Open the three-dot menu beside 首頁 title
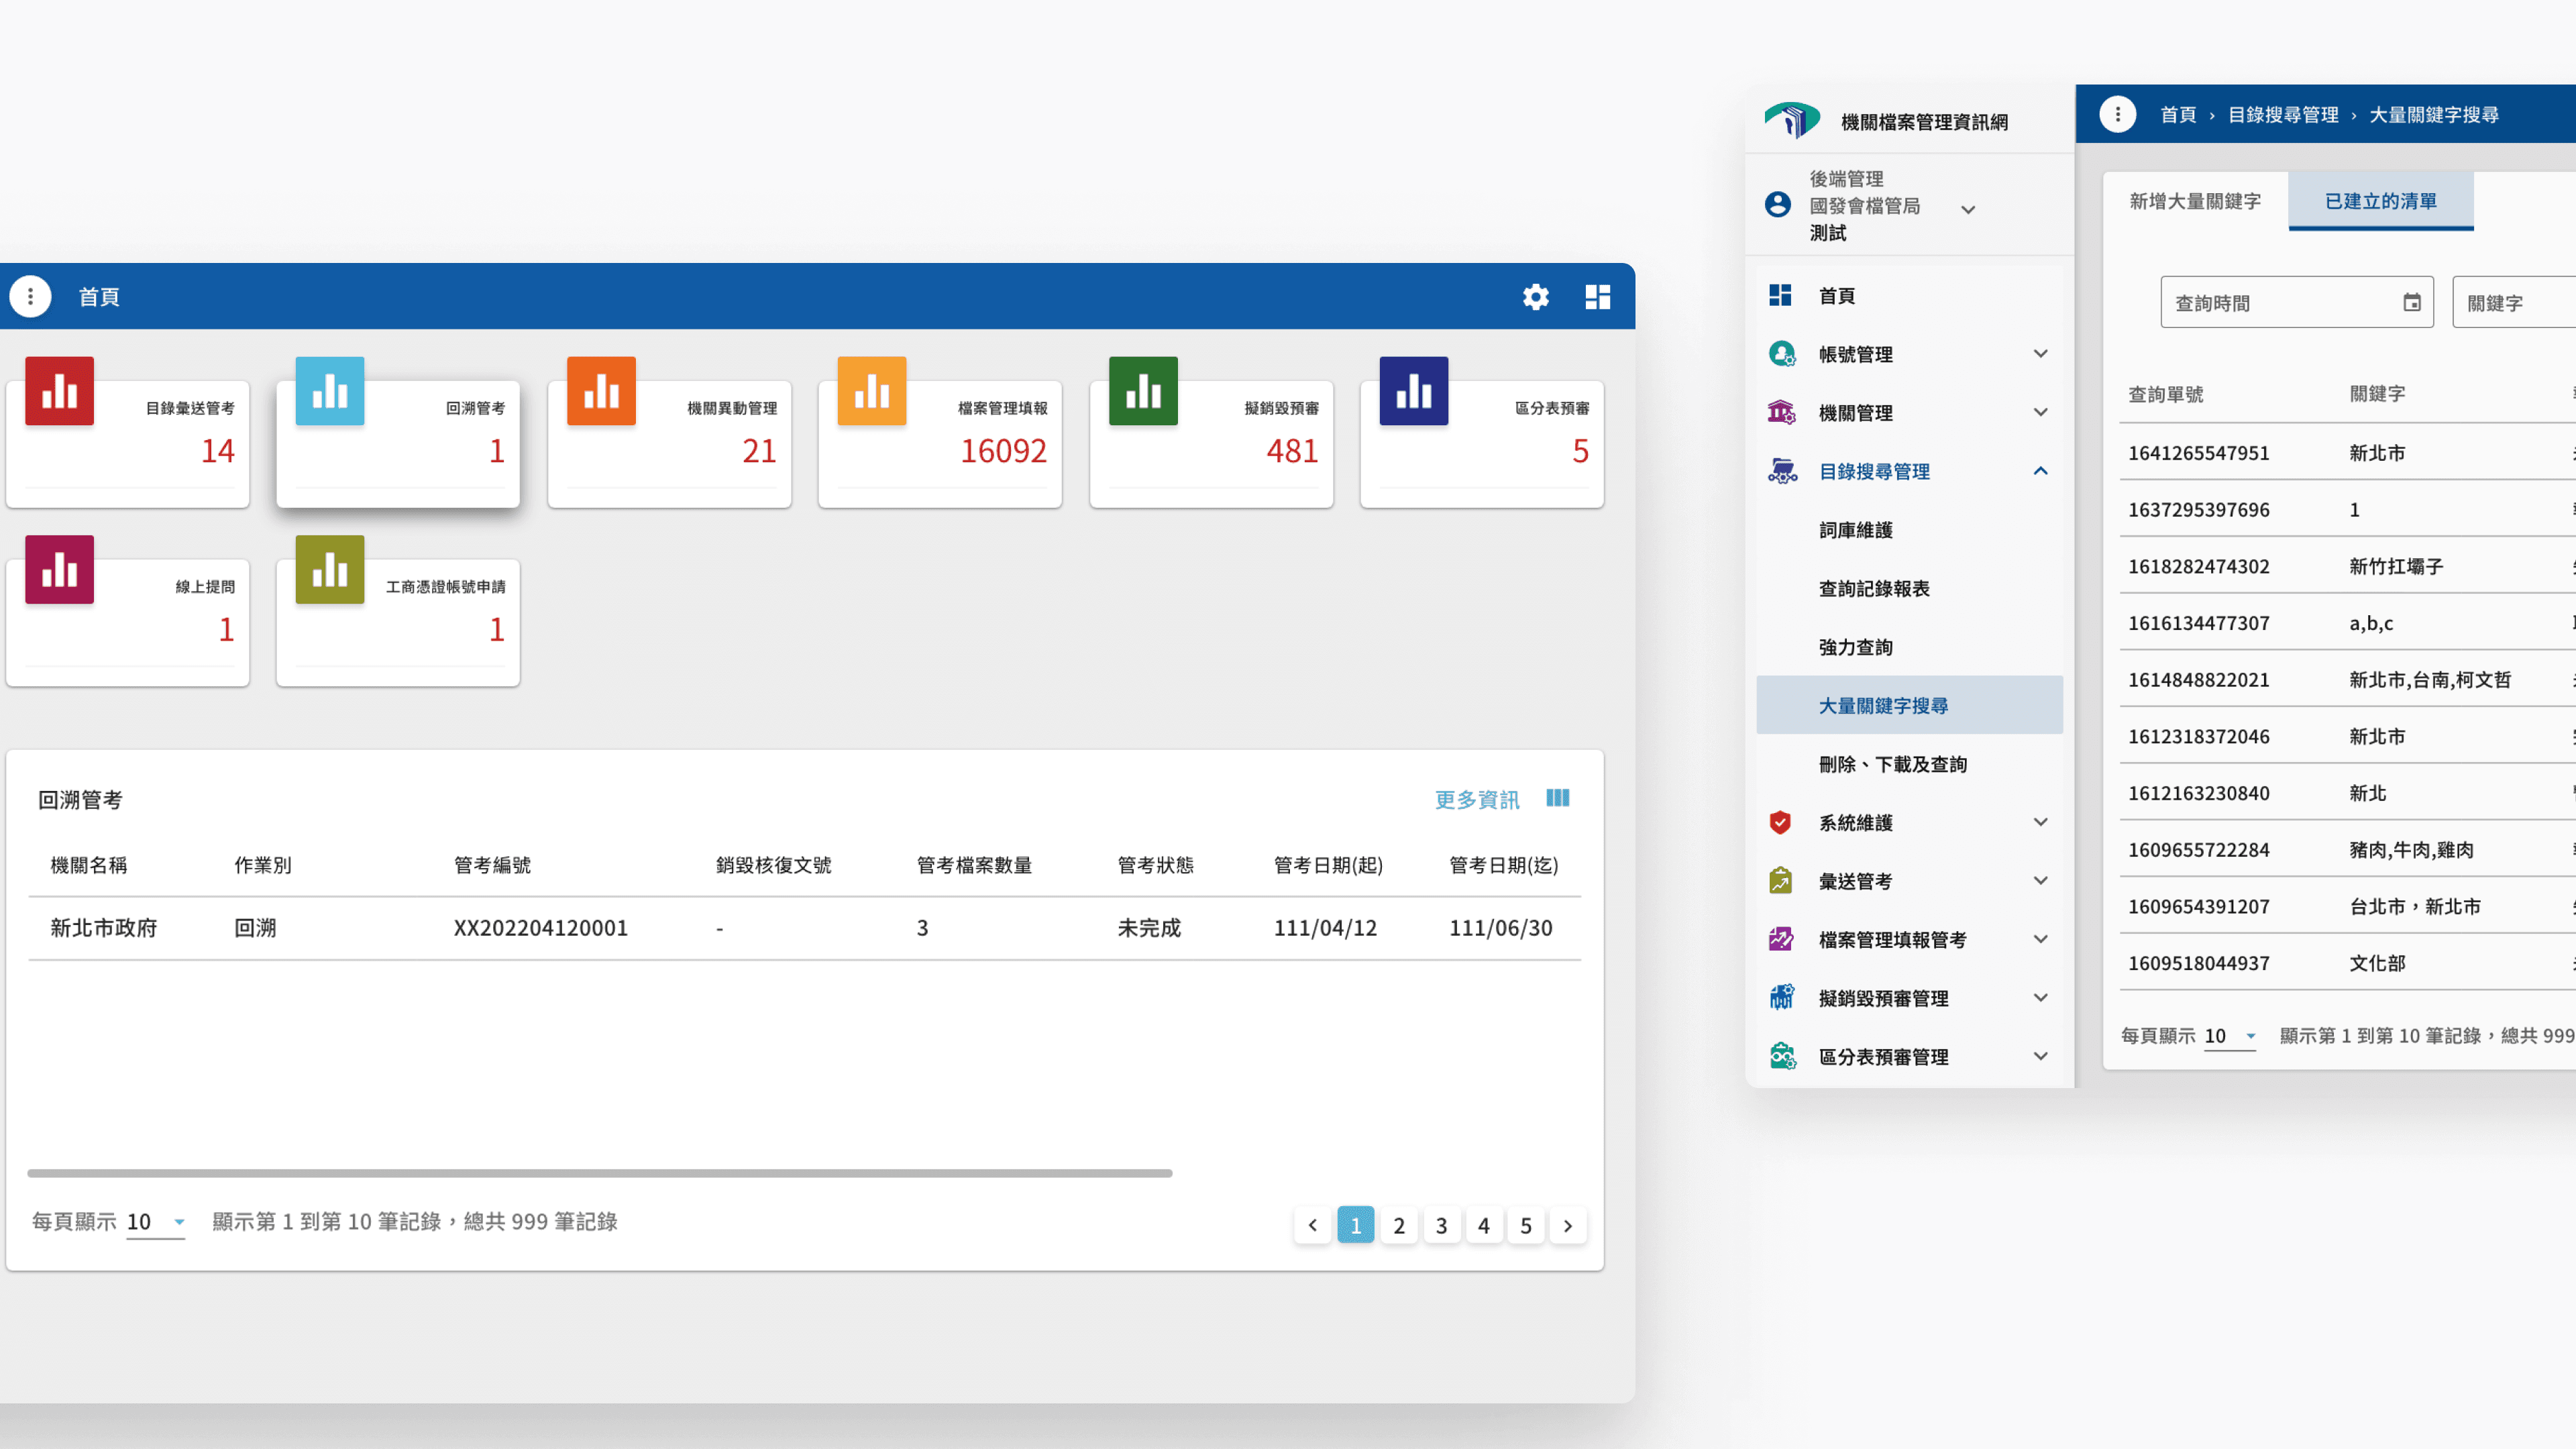Image resolution: width=2576 pixels, height=1449 pixels. pos(30,297)
